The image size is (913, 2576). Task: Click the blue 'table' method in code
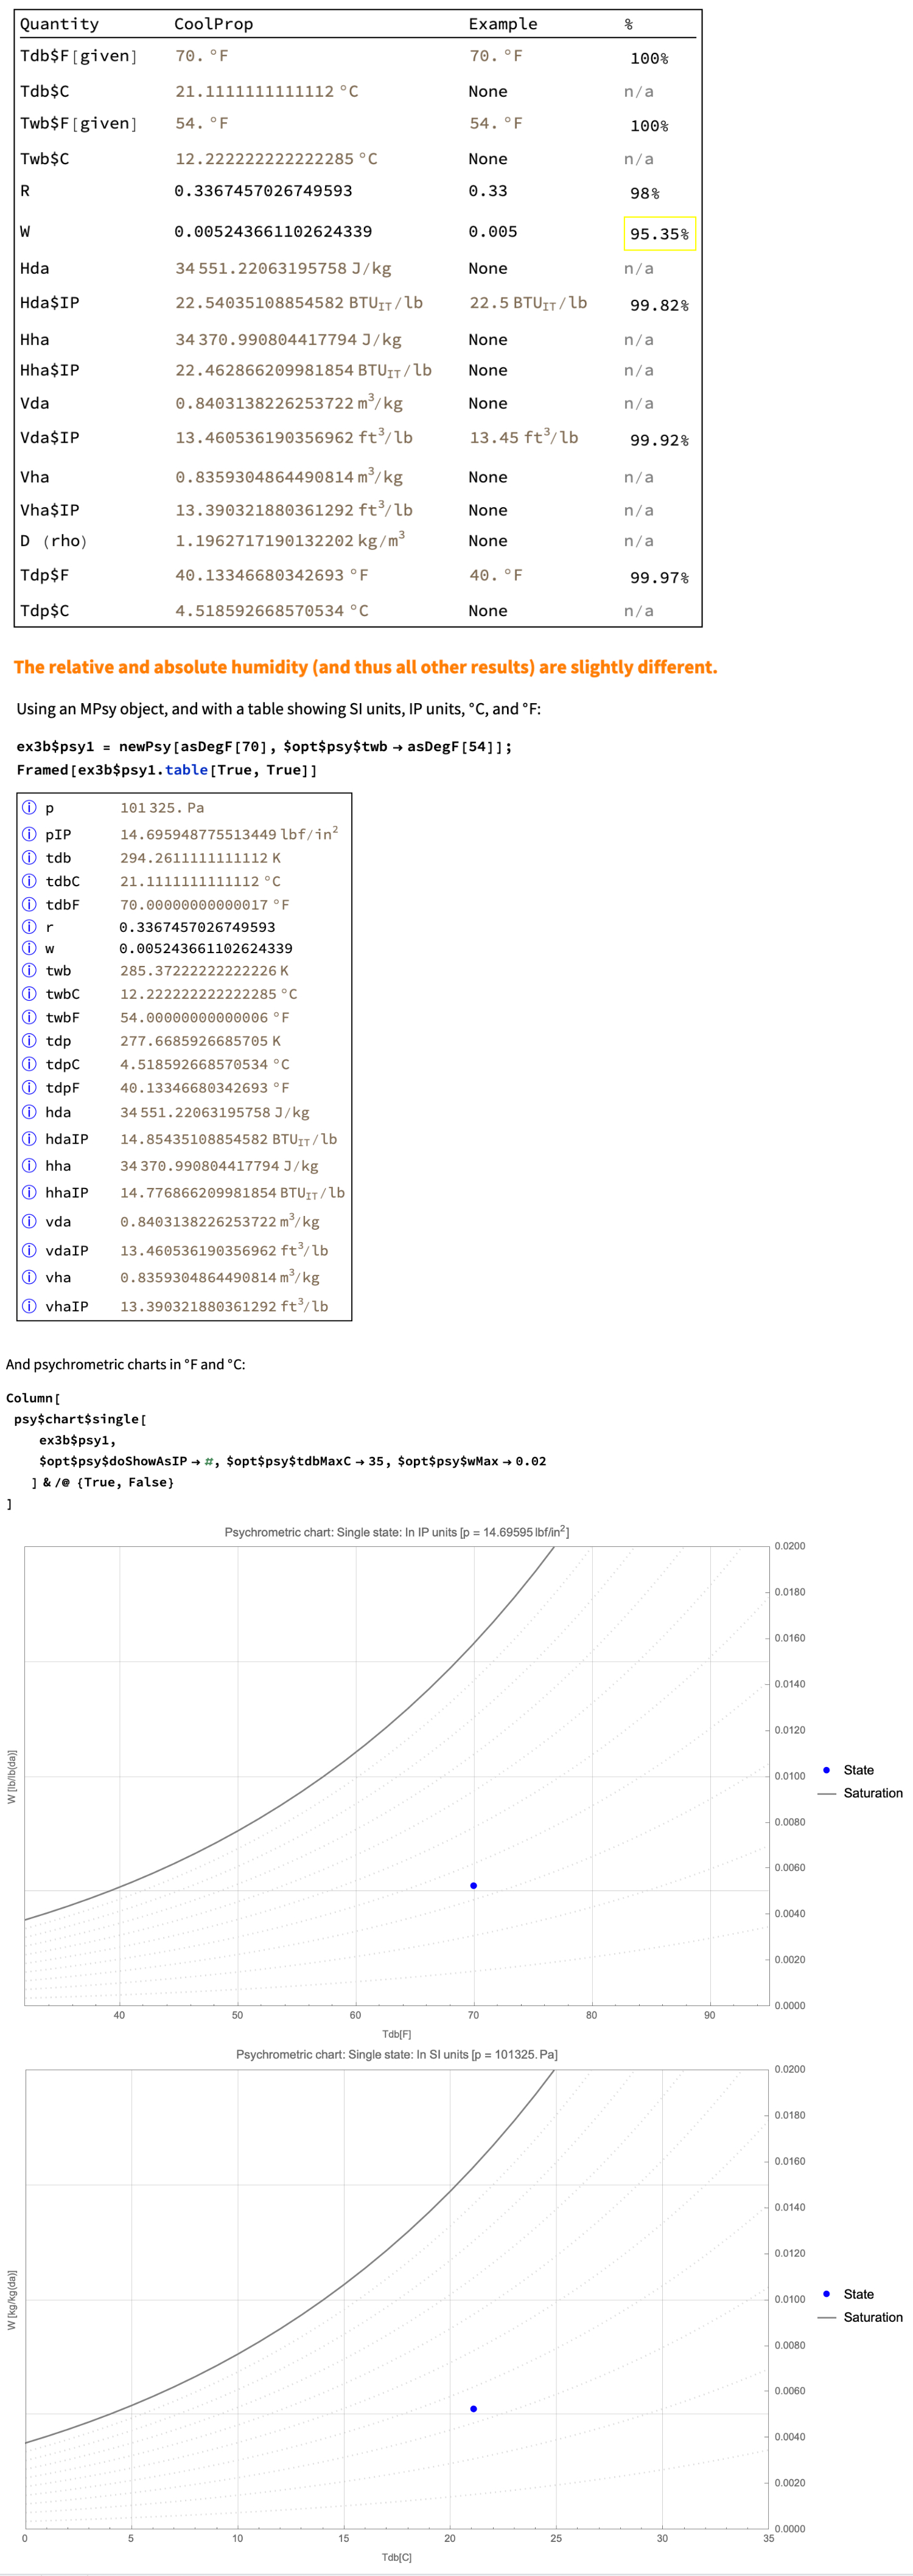tap(186, 770)
